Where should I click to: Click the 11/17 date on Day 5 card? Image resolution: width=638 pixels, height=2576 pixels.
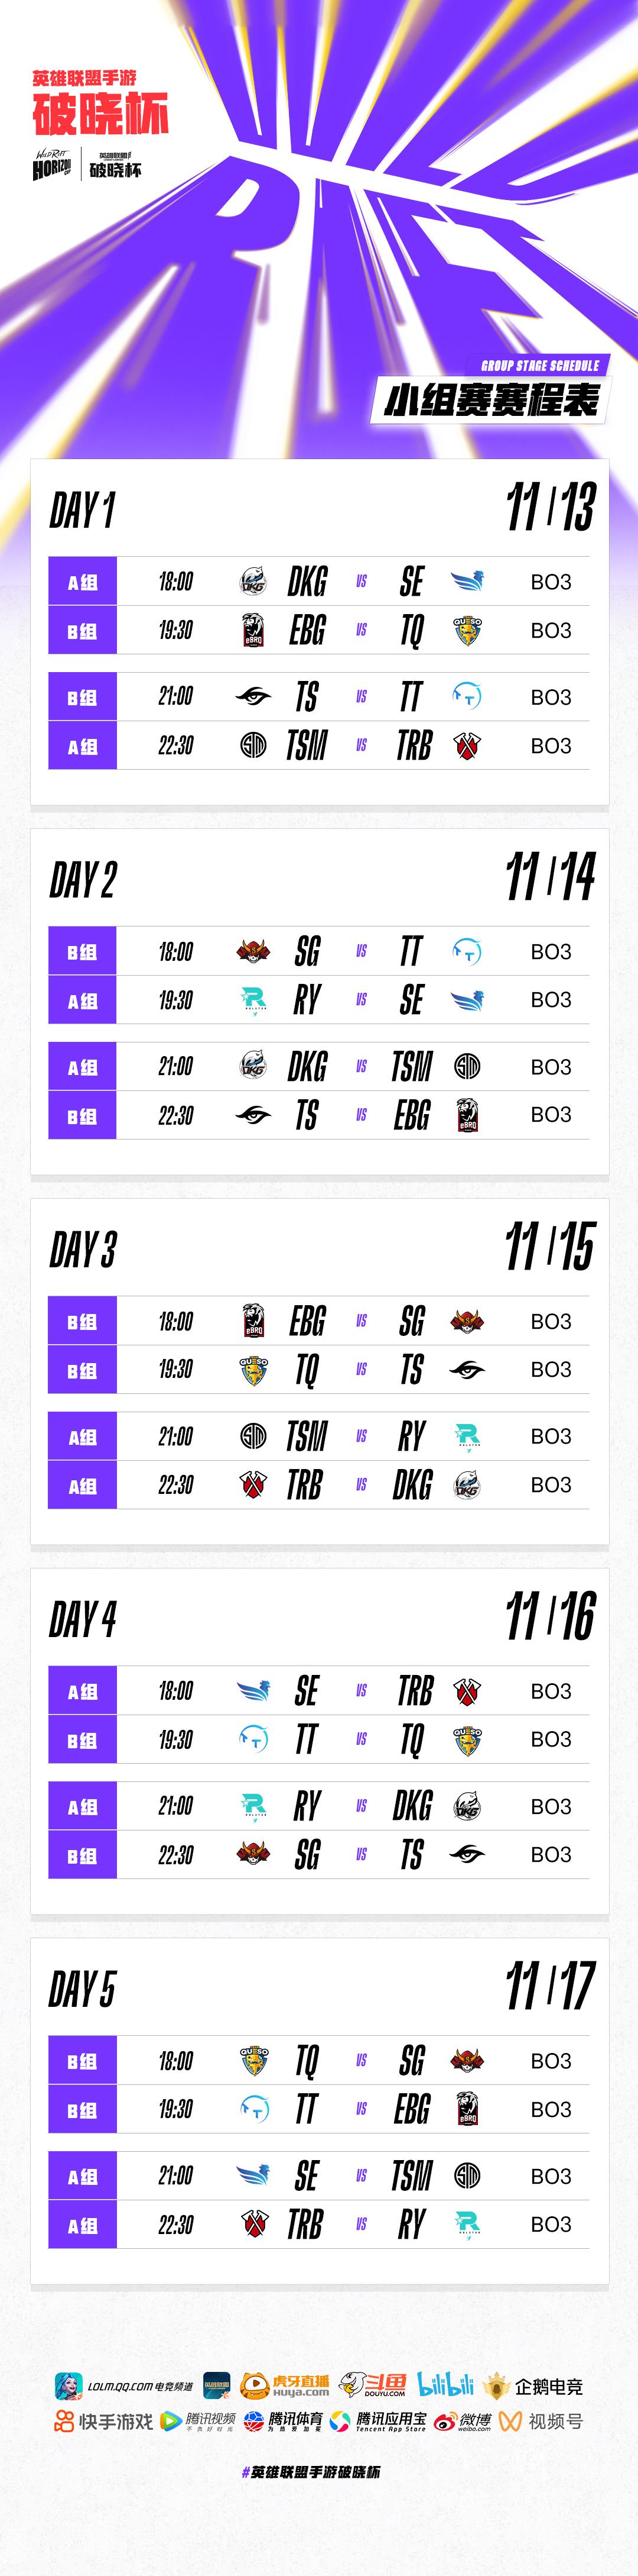coord(549,1986)
